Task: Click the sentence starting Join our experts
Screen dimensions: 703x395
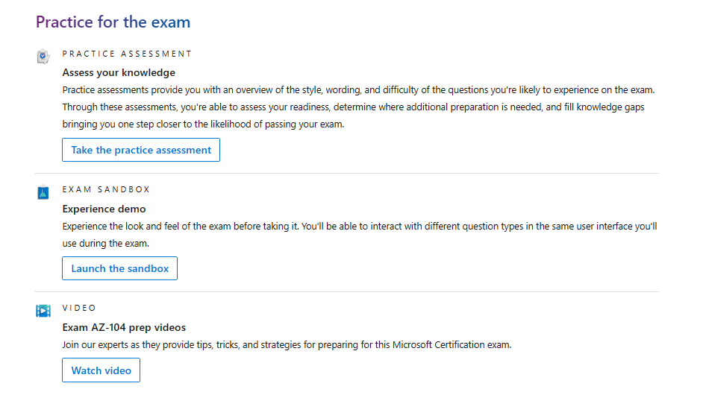Action: [x=287, y=345]
